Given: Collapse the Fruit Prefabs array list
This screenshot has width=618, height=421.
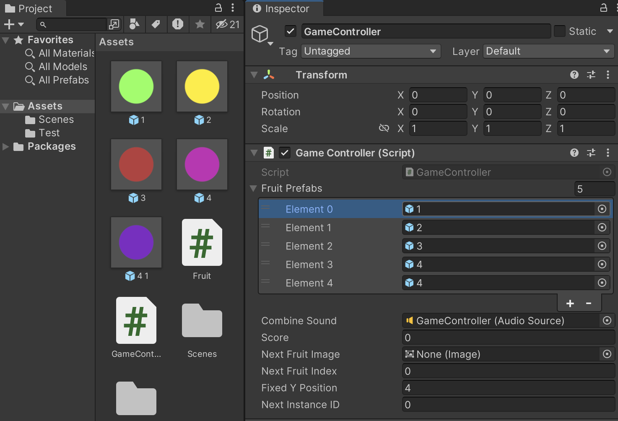Looking at the screenshot, I should pos(253,188).
